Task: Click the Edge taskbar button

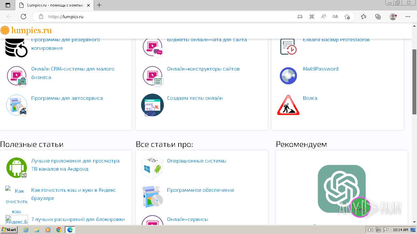Action: pyautogui.click(x=70, y=230)
